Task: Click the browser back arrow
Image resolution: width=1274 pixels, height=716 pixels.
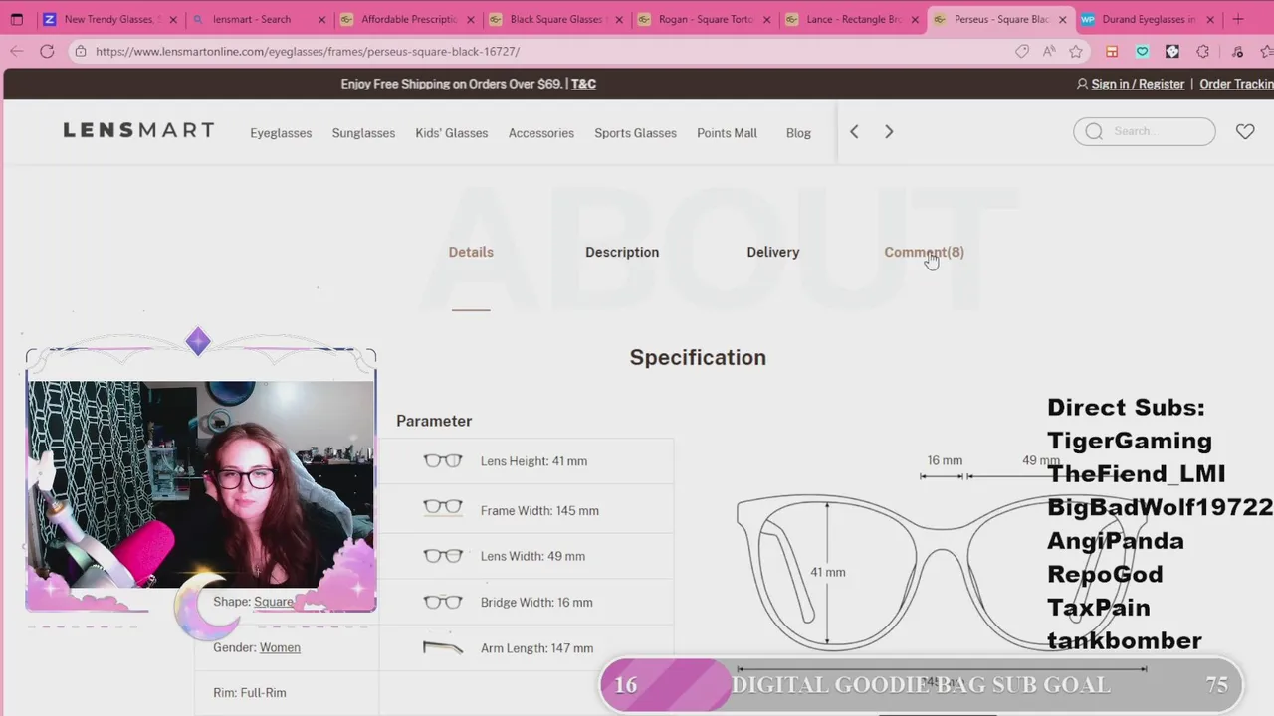Action: (x=17, y=51)
